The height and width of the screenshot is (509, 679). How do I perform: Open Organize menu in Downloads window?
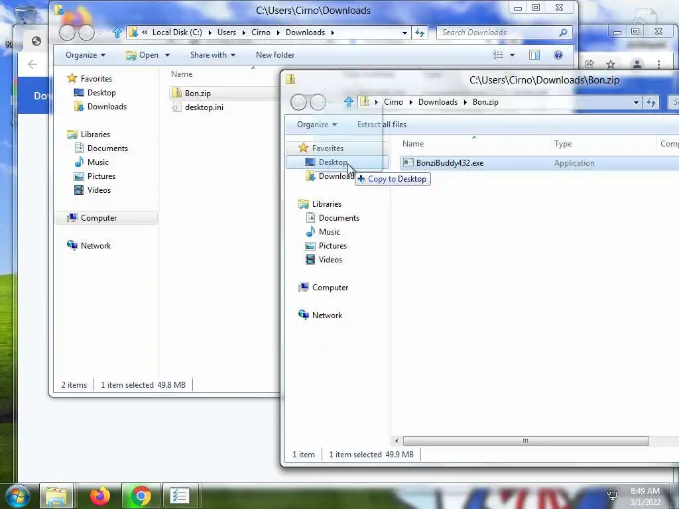pyautogui.click(x=86, y=55)
